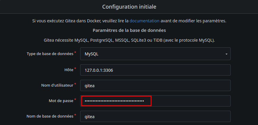Click the "Paramètres de la base de données" heading
The width and height of the screenshot is (258, 125).
tap(129, 30)
